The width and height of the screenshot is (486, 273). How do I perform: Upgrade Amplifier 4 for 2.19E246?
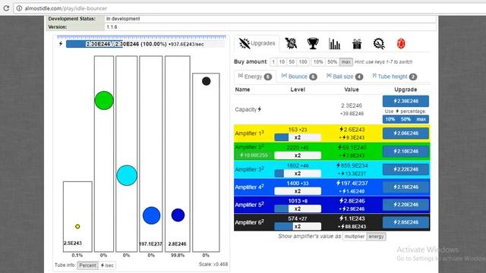pos(406,187)
